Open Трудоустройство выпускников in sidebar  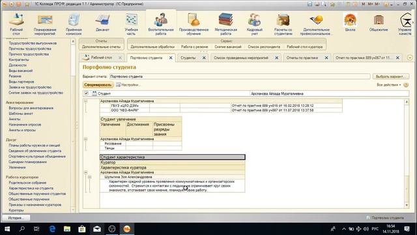pyautogui.click(x=33, y=43)
